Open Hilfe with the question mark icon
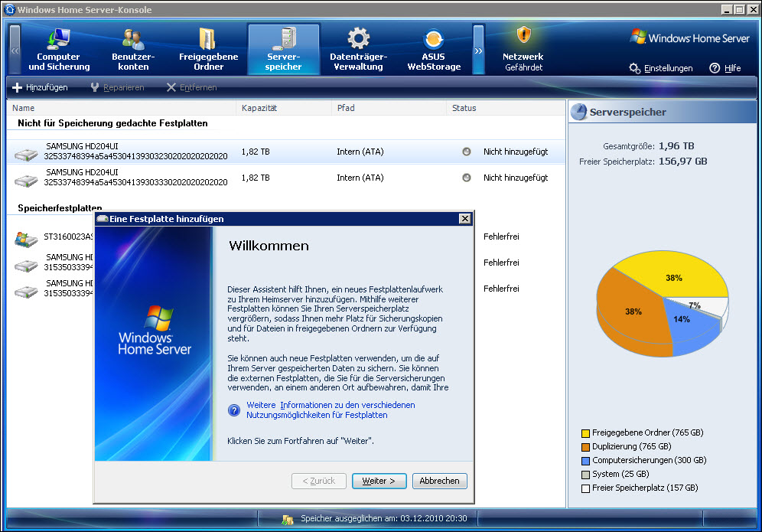 (x=715, y=68)
